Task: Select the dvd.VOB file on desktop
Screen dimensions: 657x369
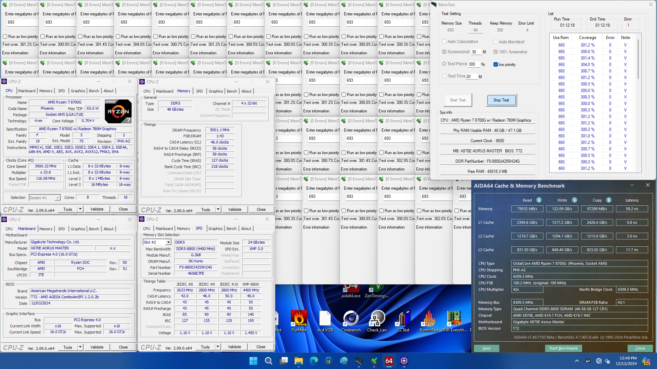Action: 325,321
